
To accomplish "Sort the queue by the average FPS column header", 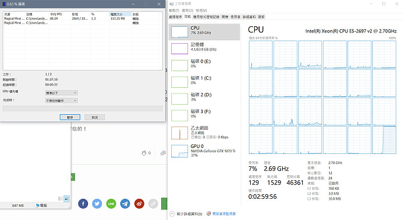I will [60, 15].
